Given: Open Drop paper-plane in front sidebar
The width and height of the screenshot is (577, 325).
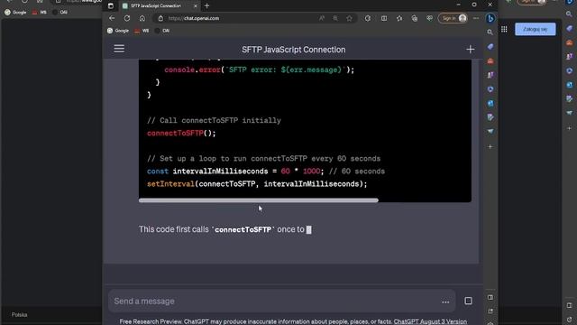Looking at the screenshot, I should (x=490, y=131).
